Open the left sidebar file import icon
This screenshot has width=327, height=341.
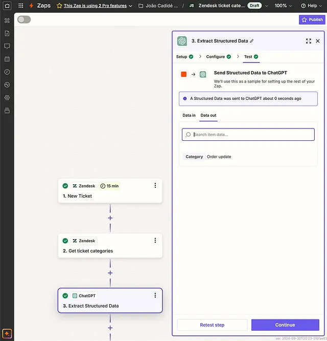pos(7,33)
